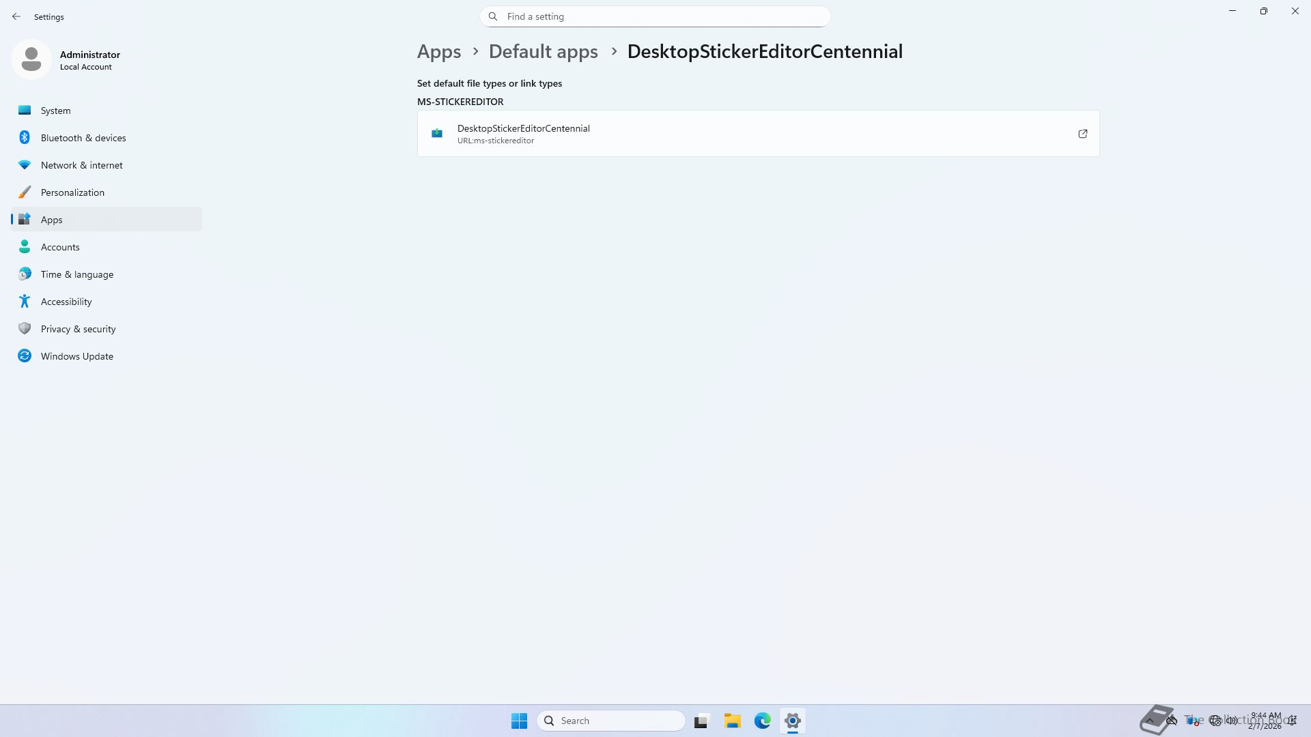Image resolution: width=1311 pixels, height=737 pixels.
Task: Click the System icon in sidebar
Action: (x=25, y=111)
